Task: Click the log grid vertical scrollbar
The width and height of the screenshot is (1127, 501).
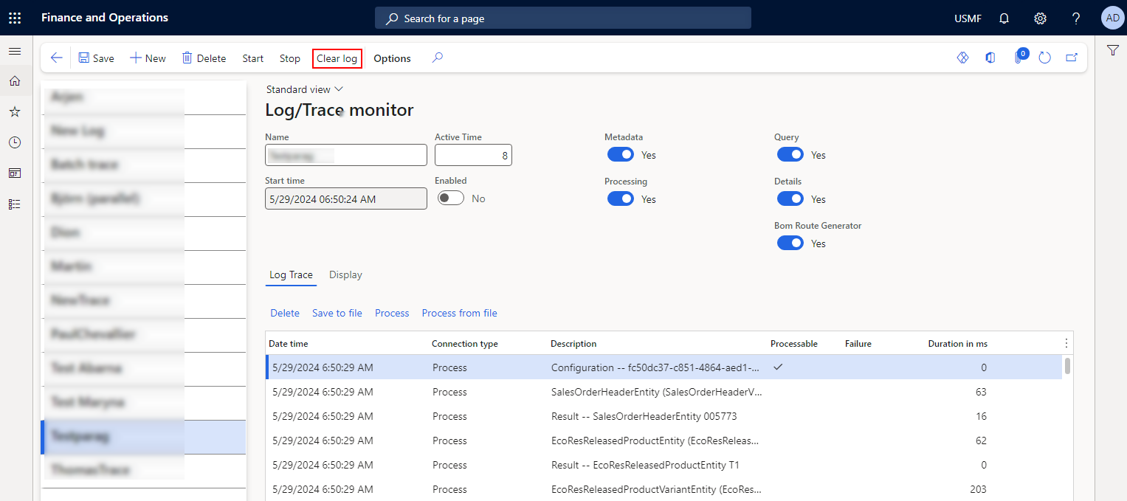Action: (1067, 366)
